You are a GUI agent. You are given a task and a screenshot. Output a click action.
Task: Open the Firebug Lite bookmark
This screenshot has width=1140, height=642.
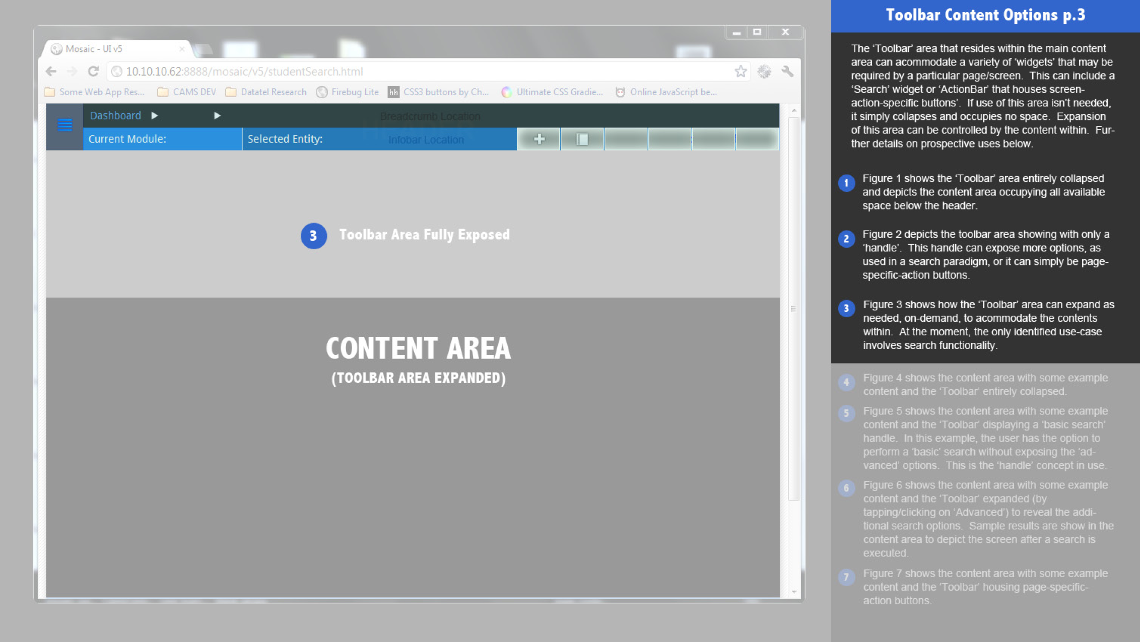[x=348, y=92]
